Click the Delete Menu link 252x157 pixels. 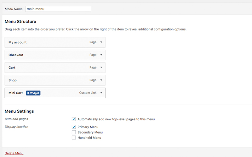pyautogui.click(x=14, y=153)
